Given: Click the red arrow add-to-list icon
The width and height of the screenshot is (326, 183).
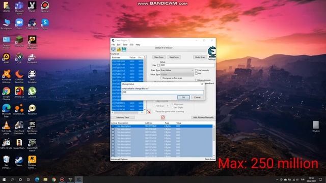Looking at the screenshot, I should click(x=149, y=112).
